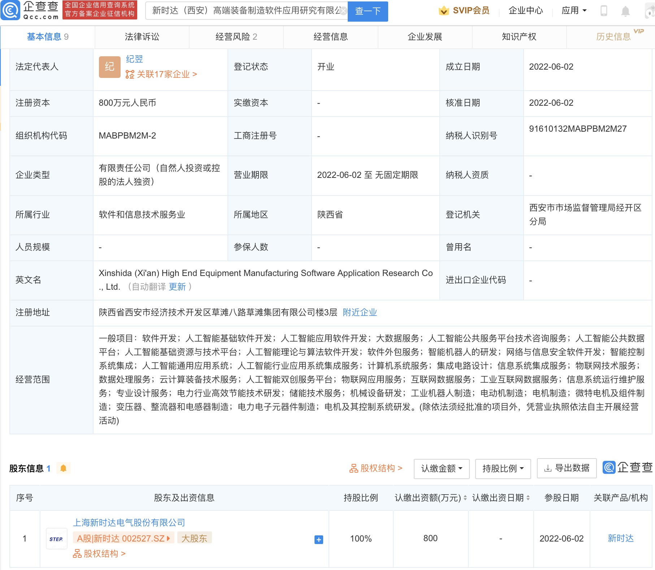Switch to 历史信息 VIP tab
This screenshot has height=570, width=655.
point(613,37)
